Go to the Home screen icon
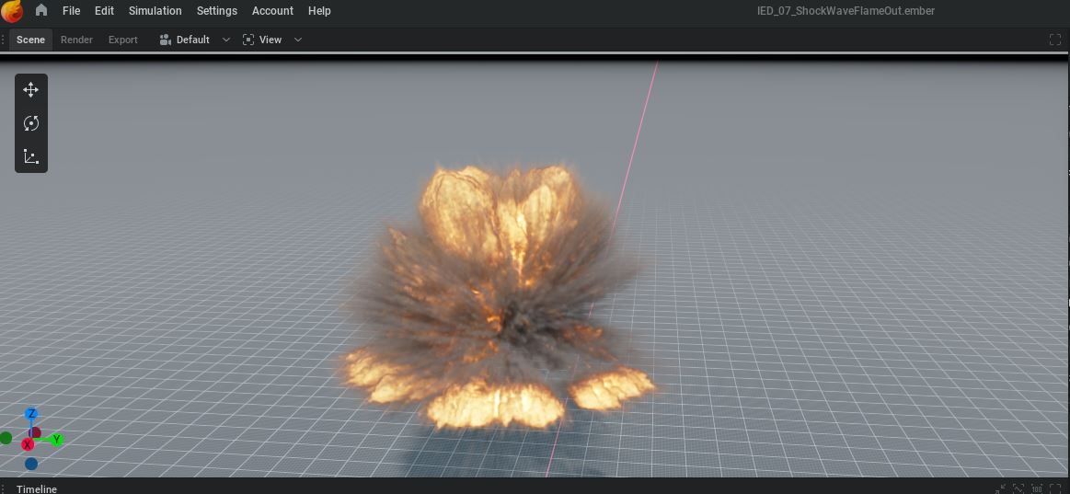 [x=41, y=11]
